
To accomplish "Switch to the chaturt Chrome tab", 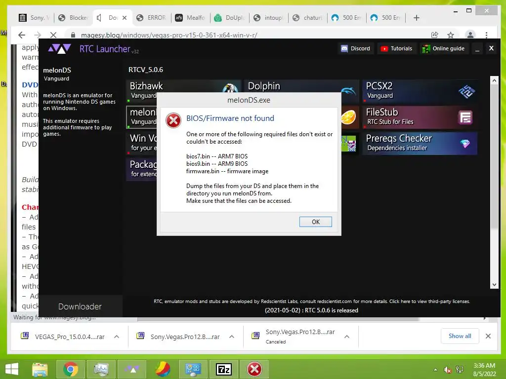I will pos(308,18).
